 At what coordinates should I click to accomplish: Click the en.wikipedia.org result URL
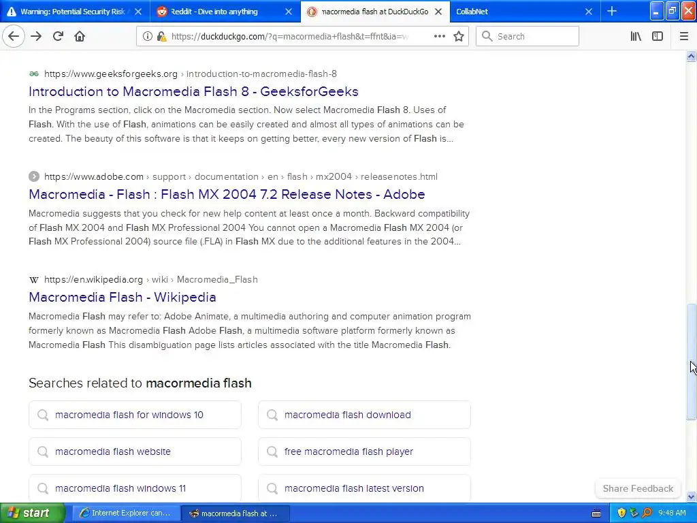[x=151, y=279]
